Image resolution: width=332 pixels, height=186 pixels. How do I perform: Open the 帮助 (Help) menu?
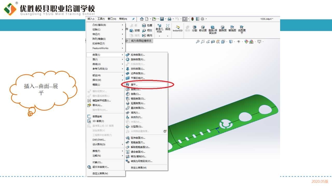123,19
